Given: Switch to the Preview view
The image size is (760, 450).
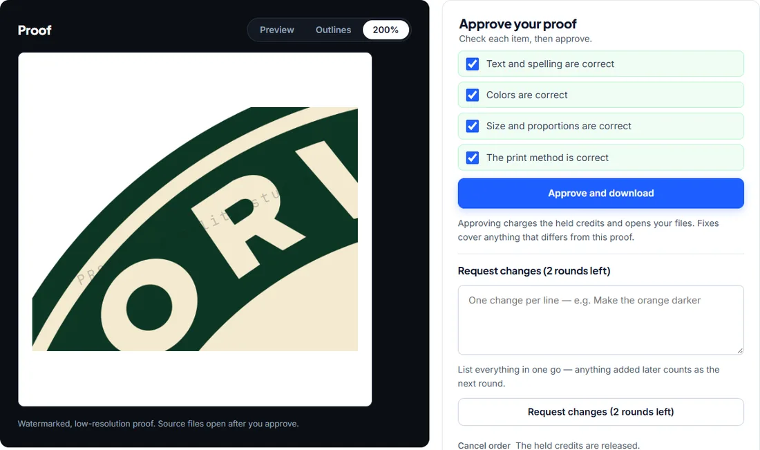Looking at the screenshot, I should (x=277, y=30).
